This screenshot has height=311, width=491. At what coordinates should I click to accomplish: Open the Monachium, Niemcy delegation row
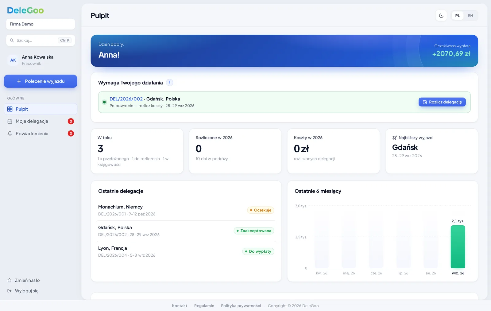pos(186,210)
